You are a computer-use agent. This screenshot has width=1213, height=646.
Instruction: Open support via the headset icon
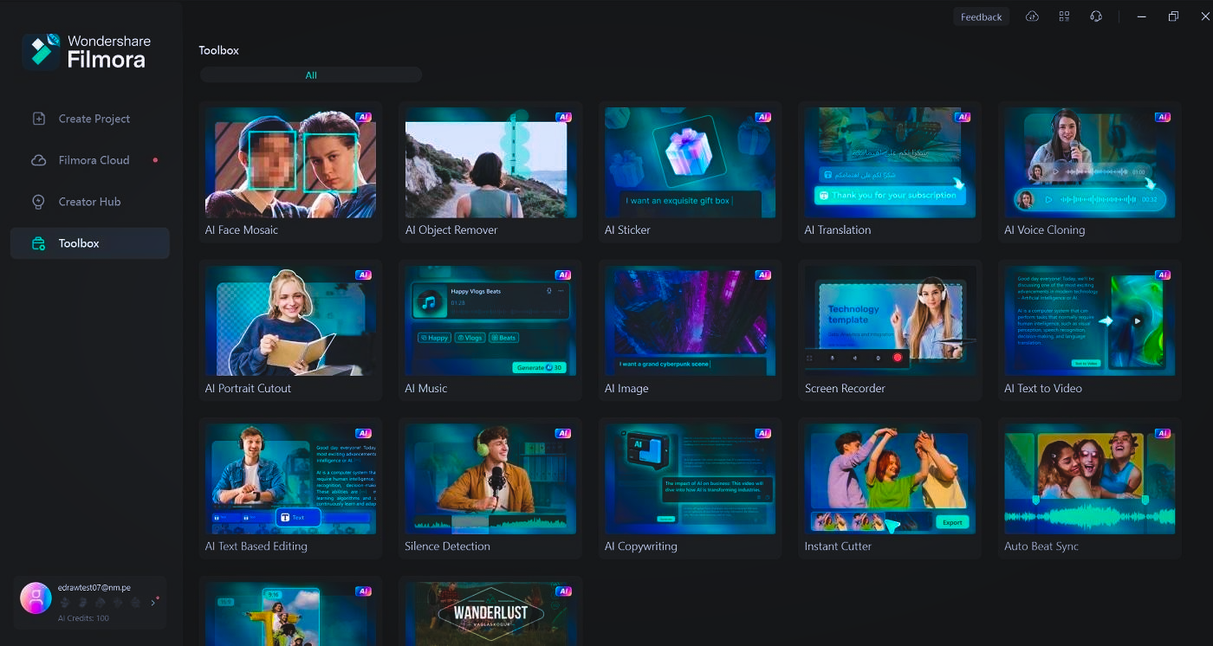(1096, 16)
